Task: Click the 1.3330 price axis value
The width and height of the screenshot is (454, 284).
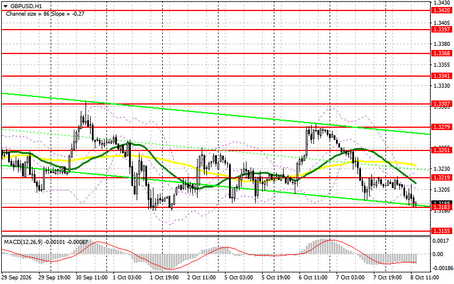Action: click(x=442, y=85)
